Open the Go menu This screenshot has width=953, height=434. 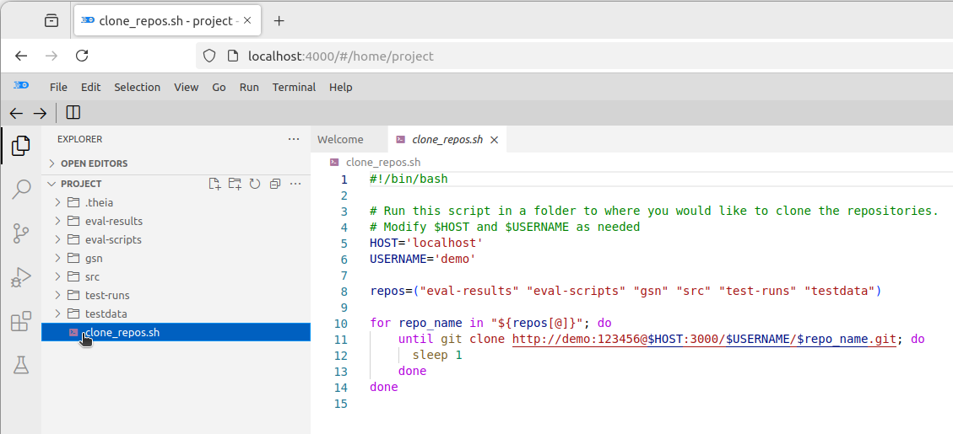click(219, 87)
